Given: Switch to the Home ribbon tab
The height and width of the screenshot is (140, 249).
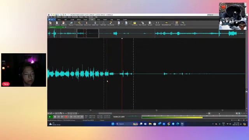Looking at the screenshot, I should [x=59, y=20].
